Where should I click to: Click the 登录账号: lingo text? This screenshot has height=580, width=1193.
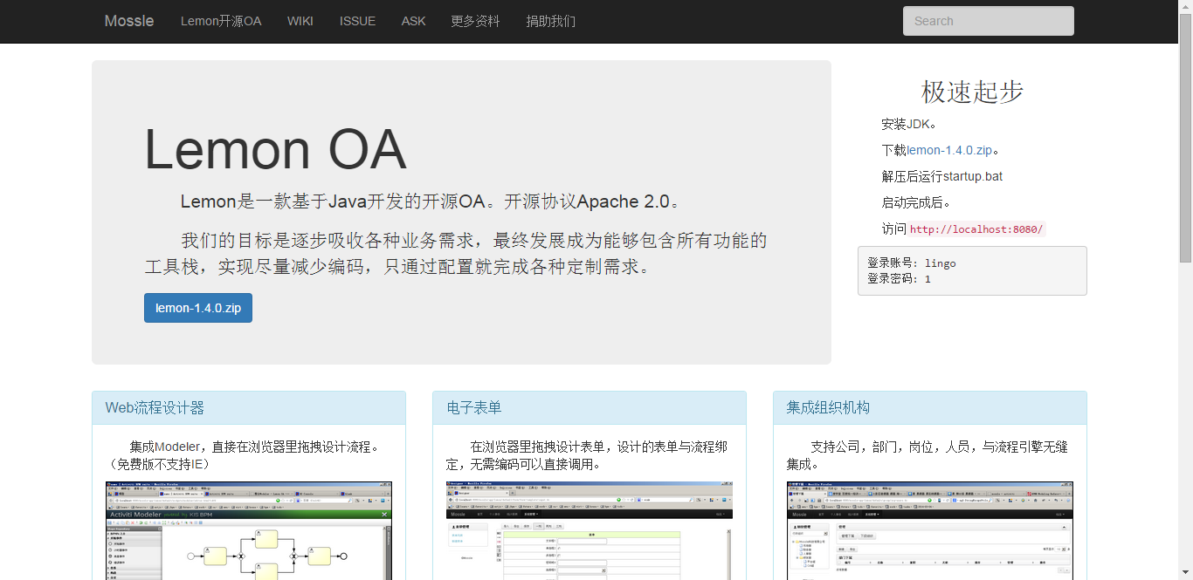tap(912, 263)
